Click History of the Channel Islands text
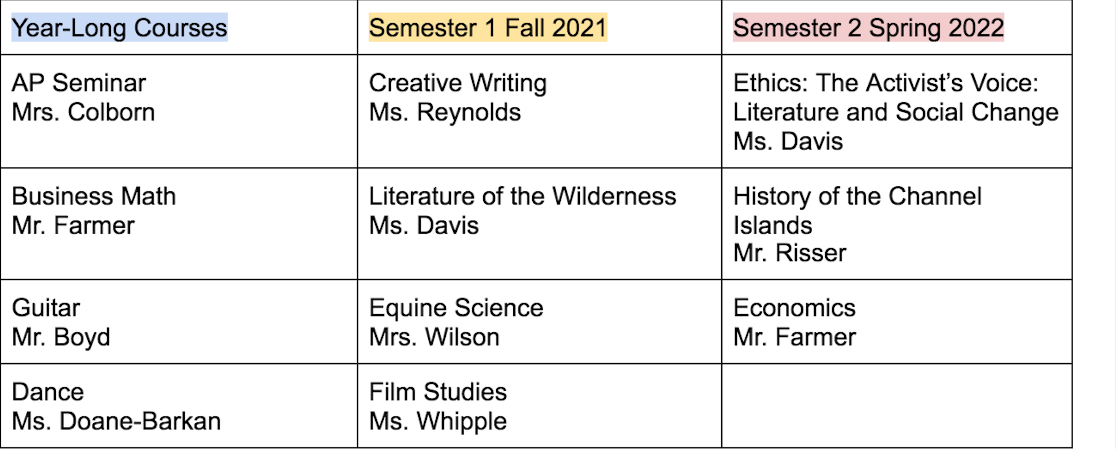Image resolution: width=1116 pixels, height=449 pixels. (857, 196)
